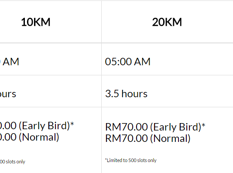
Task: Click the word Bird in 20KM Early Bird
Action: click(x=190, y=127)
